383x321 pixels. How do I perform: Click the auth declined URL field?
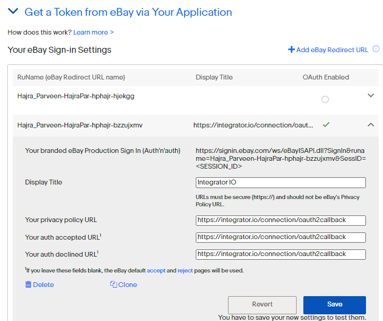(x=281, y=254)
